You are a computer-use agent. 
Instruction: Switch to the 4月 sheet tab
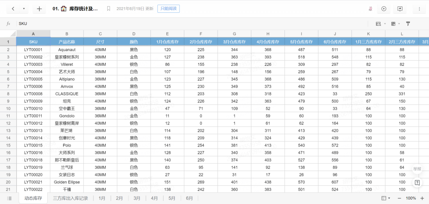point(154,198)
